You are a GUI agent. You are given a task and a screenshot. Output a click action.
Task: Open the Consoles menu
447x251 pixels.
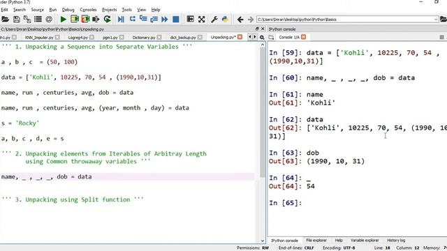pyautogui.click(x=88, y=10)
